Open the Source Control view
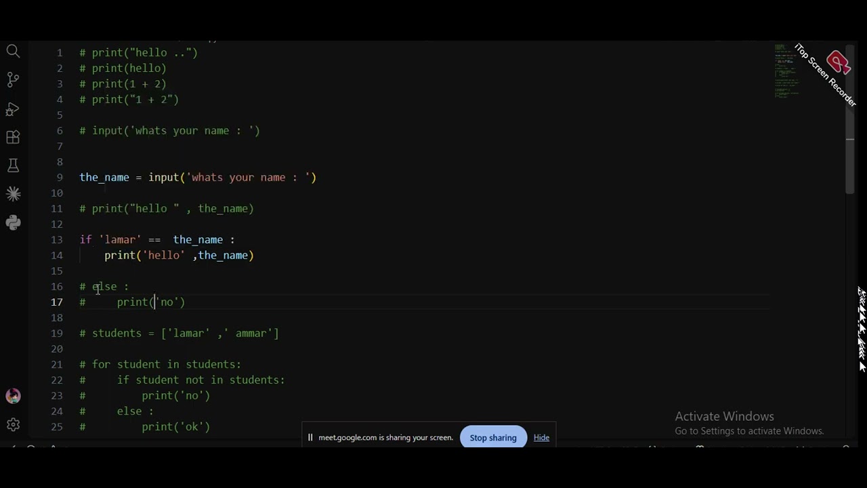This screenshot has height=488, width=867. (13, 79)
